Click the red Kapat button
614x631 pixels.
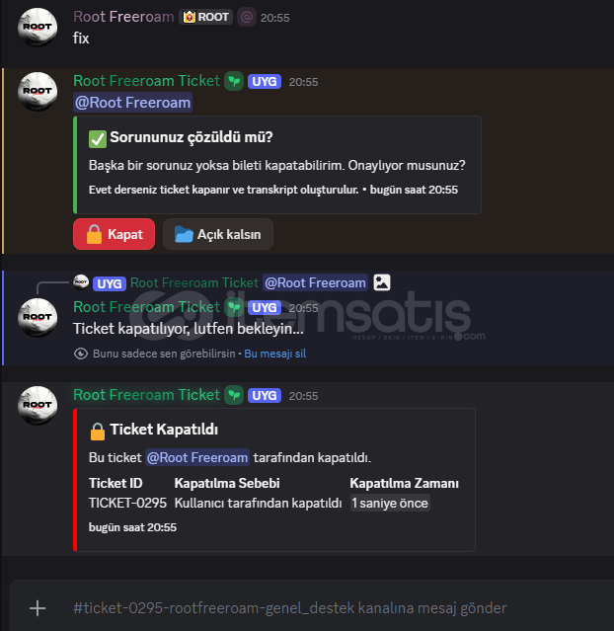(114, 234)
